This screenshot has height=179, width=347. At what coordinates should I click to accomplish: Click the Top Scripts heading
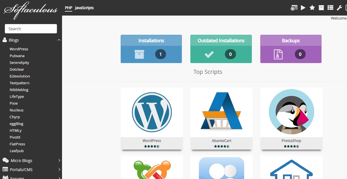208,72
